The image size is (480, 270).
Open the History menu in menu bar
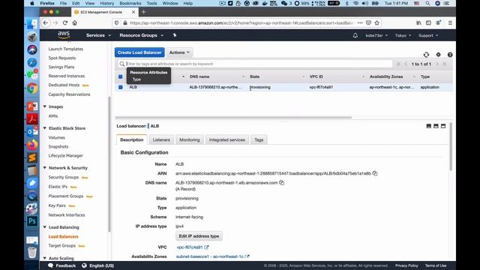(x=106, y=3)
